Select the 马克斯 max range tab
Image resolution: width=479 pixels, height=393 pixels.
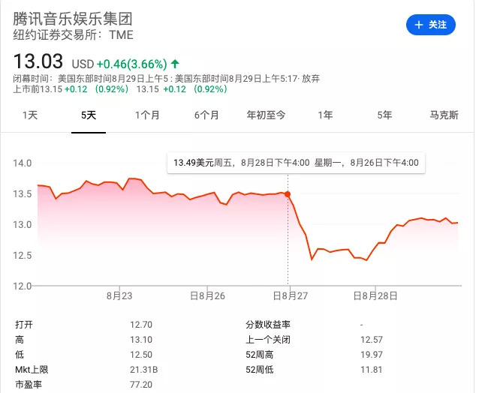[x=444, y=115]
